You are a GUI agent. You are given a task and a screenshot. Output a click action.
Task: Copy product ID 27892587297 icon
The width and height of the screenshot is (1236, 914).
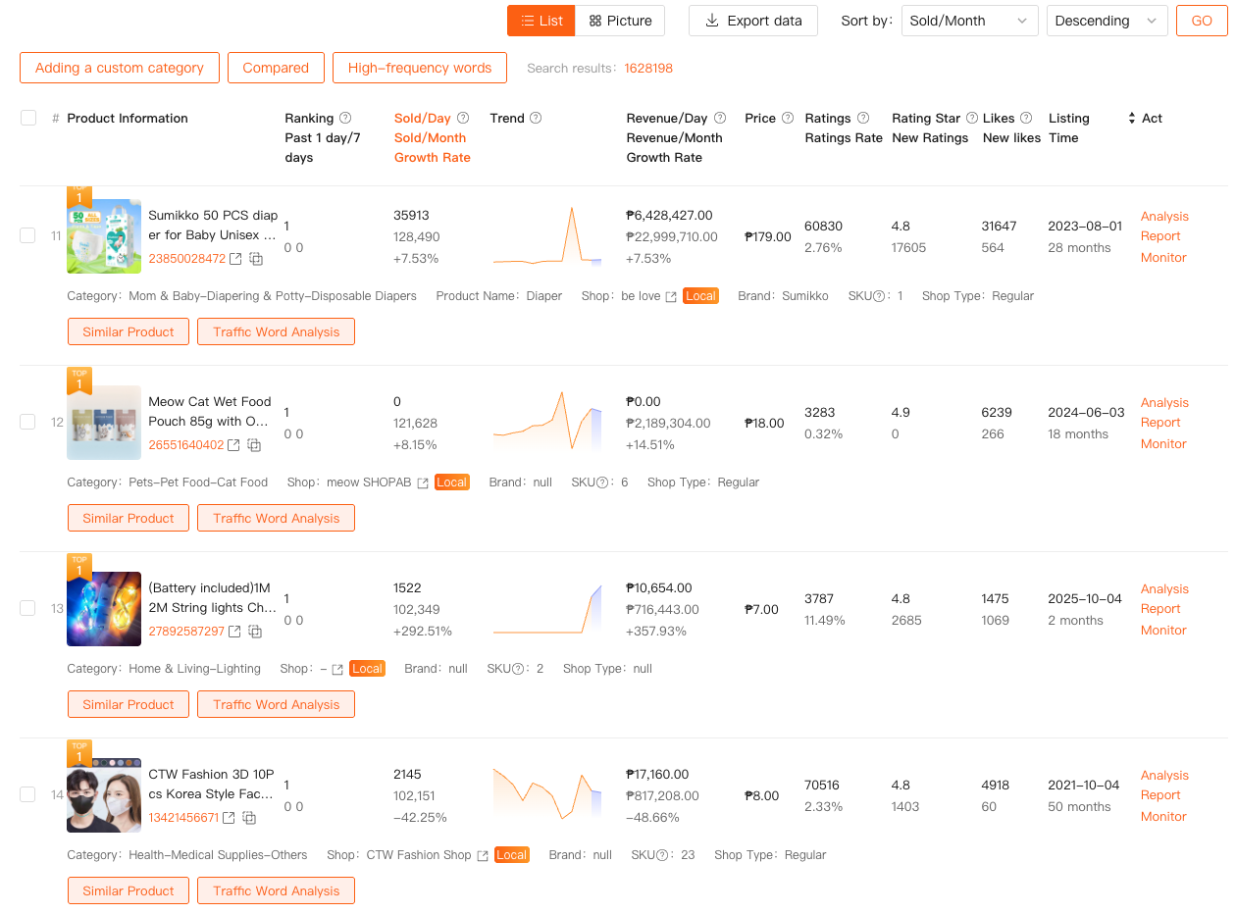[x=255, y=632]
